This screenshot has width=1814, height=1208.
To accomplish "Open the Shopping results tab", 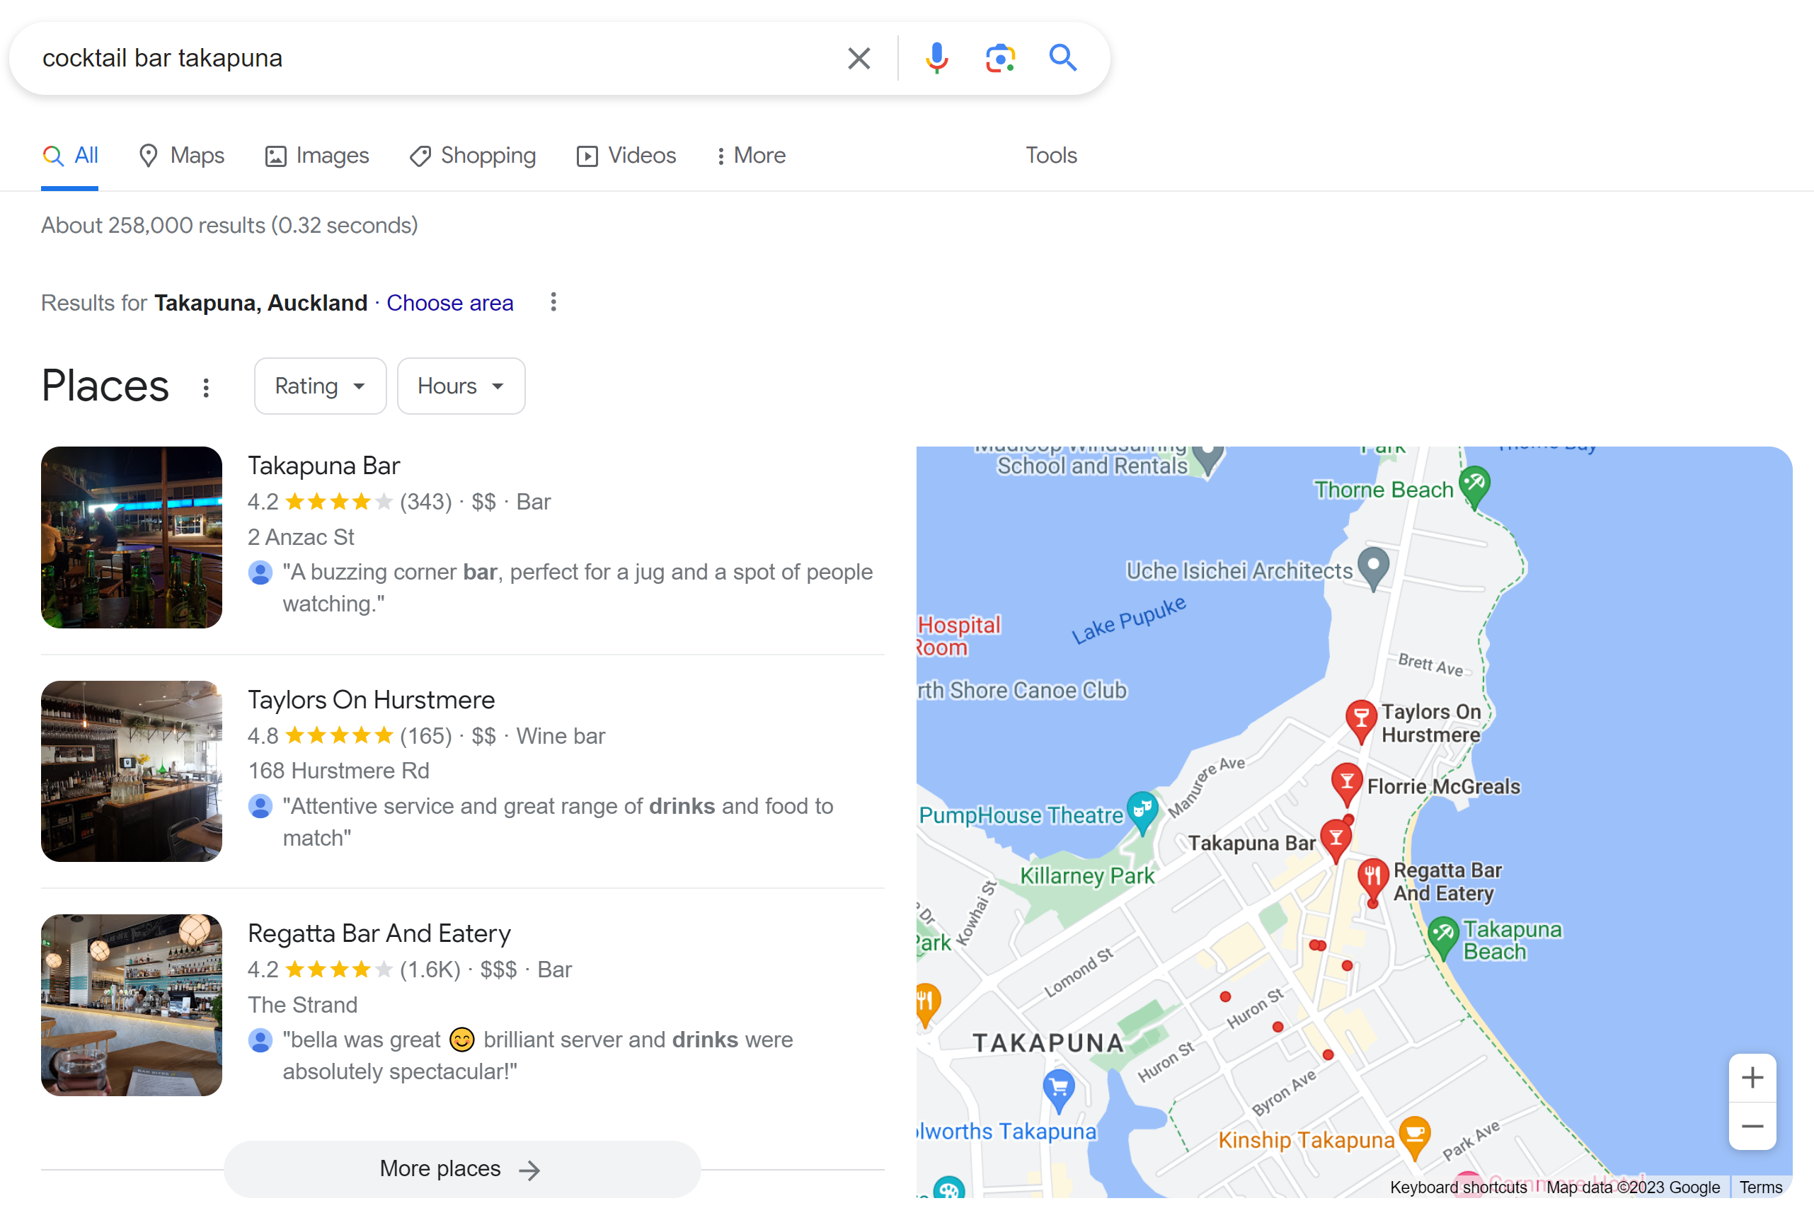I will tap(473, 156).
